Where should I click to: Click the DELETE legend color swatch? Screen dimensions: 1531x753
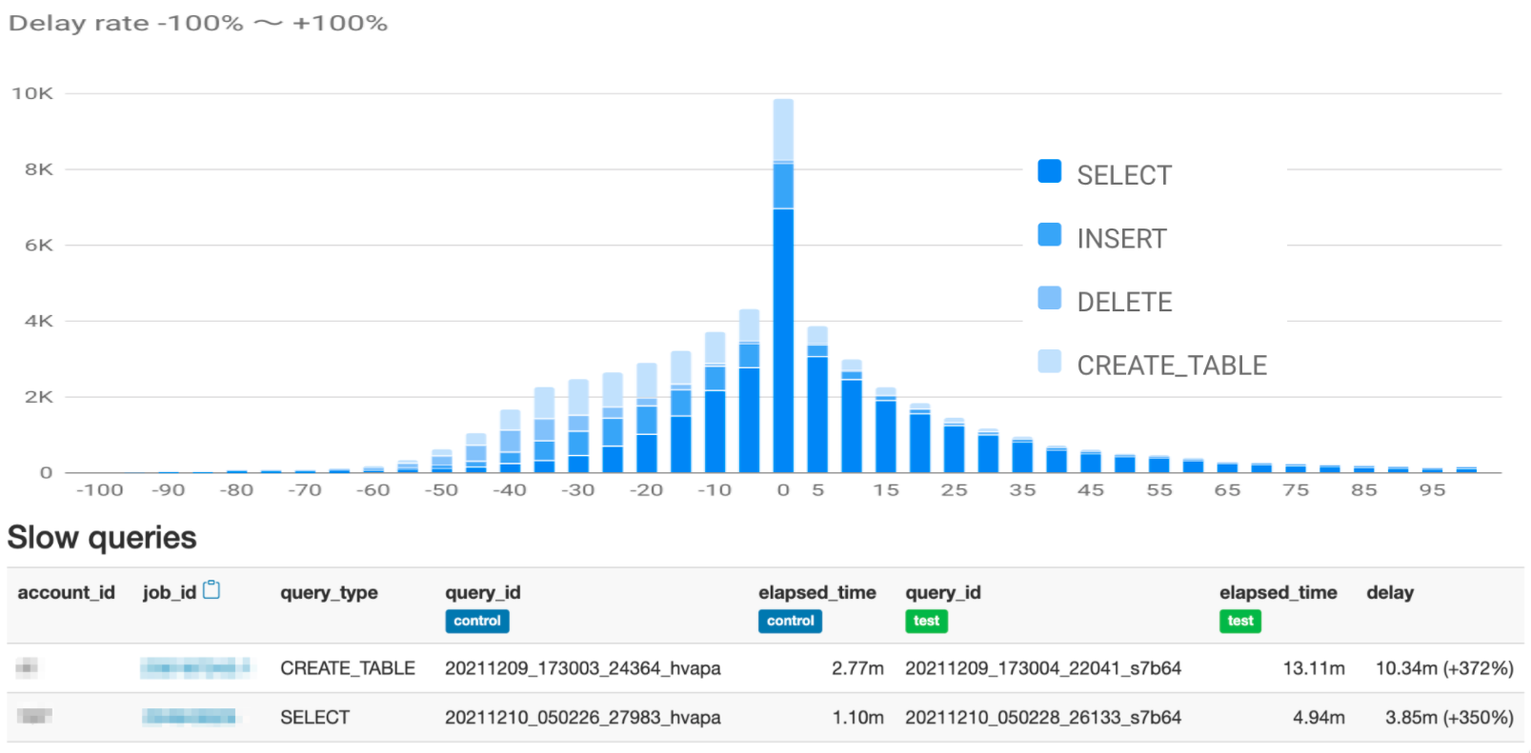pos(1049,299)
